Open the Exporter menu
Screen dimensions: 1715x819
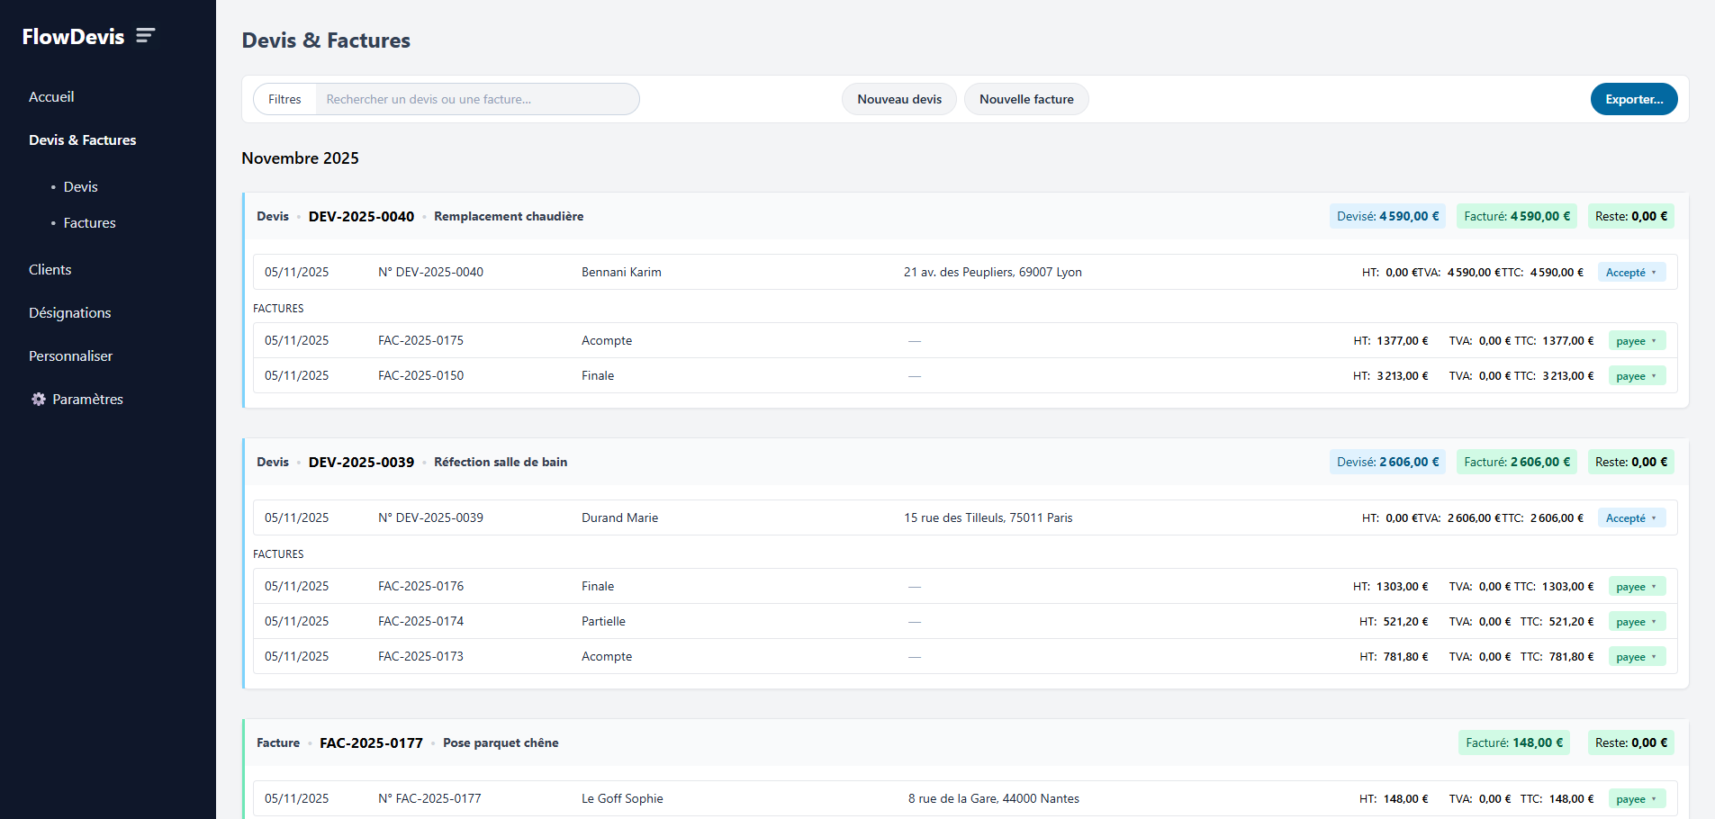[x=1633, y=99]
